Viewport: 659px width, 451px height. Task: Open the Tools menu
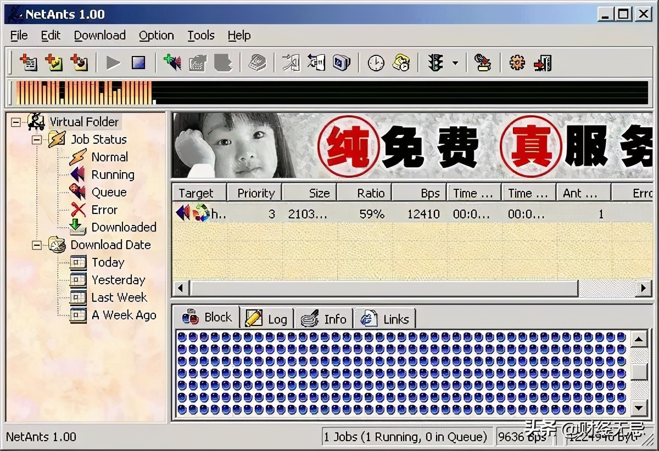pyautogui.click(x=200, y=36)
